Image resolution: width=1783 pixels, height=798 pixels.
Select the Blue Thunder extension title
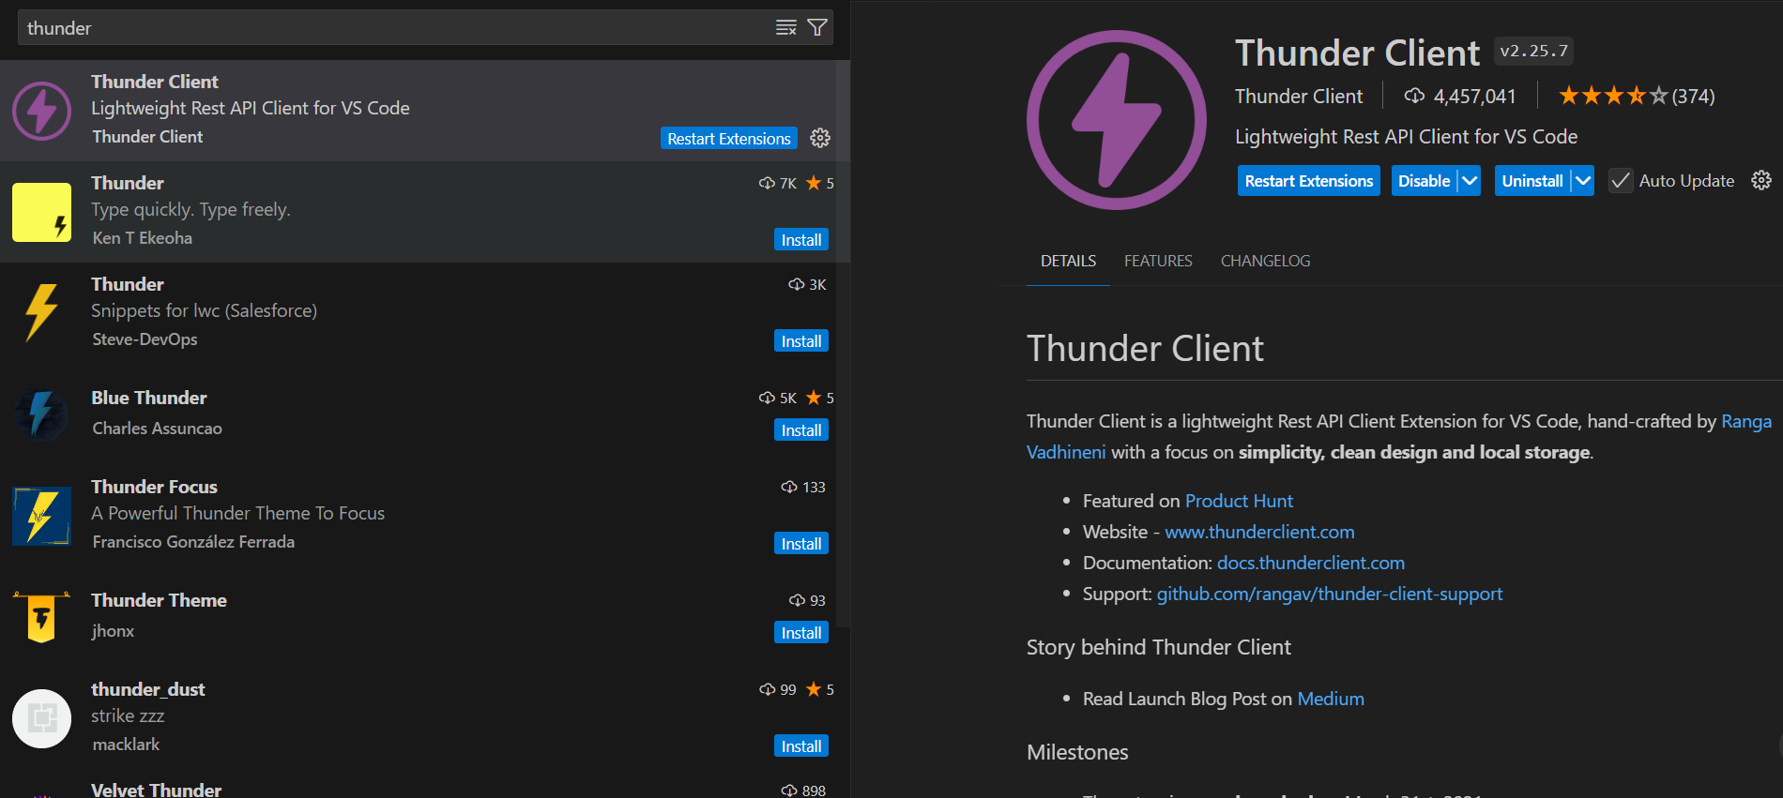148,398
